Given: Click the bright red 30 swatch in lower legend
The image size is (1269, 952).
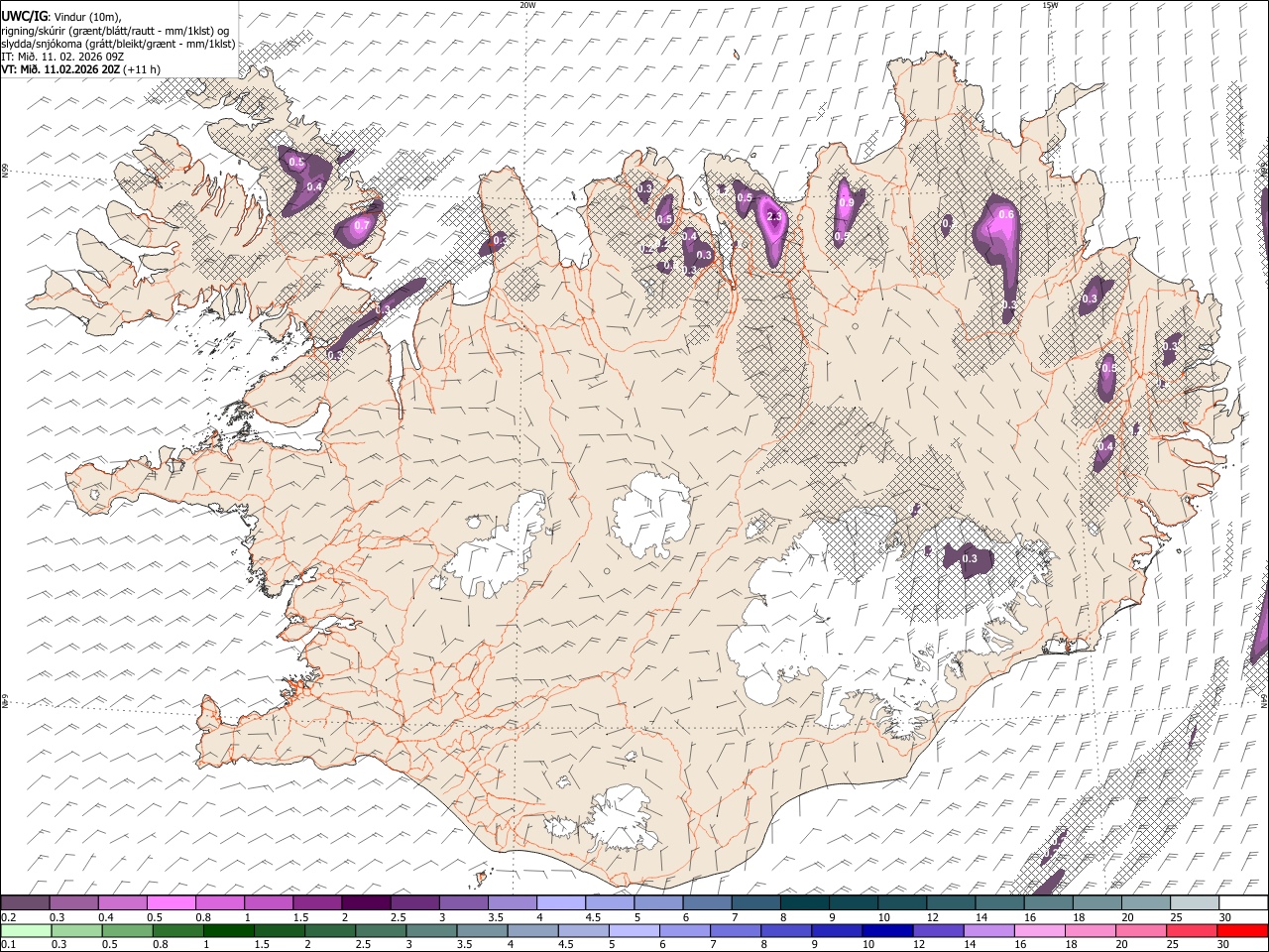Looking at the screenshot, I should point(1242,930).
